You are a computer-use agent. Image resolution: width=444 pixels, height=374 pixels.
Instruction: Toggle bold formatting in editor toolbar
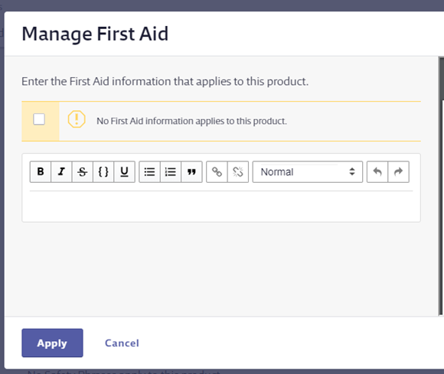tap(41, 172)
